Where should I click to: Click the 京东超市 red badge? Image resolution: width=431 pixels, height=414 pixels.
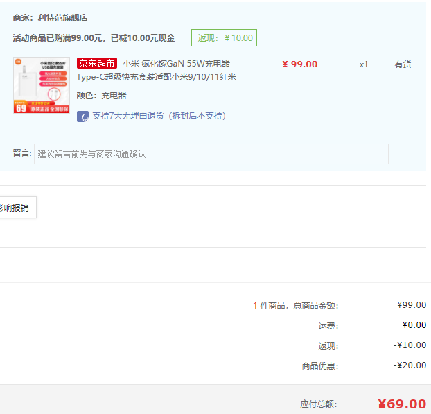[x=97, y=64]
